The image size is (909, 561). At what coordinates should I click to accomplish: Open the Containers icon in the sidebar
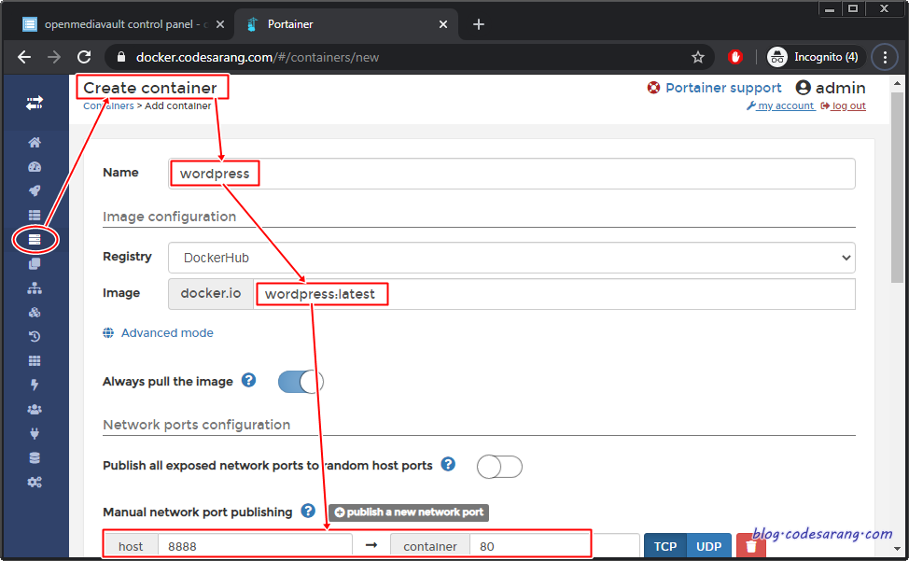click(35, 239)
